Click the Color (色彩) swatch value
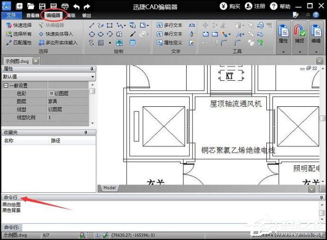This screenshot has width=327, height=240. 51,94
